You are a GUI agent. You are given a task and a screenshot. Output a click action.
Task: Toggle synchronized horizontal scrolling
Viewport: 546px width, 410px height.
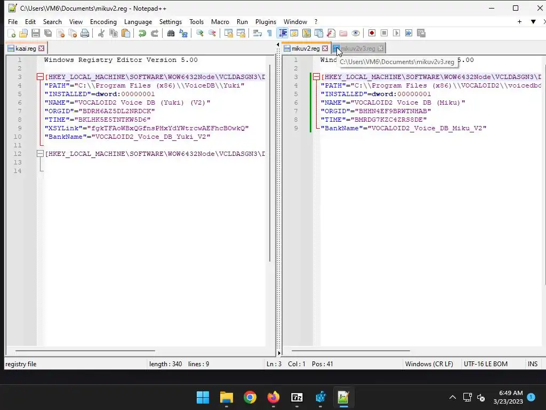(x=240, y=33)
